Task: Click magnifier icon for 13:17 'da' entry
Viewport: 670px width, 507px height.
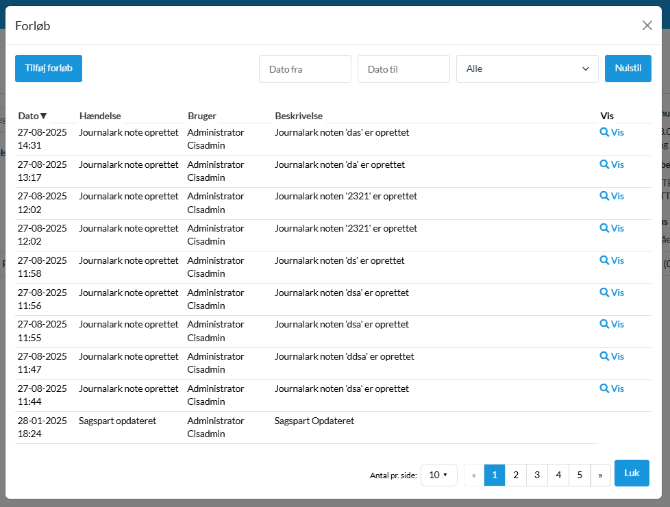Action: click(604, 164)
